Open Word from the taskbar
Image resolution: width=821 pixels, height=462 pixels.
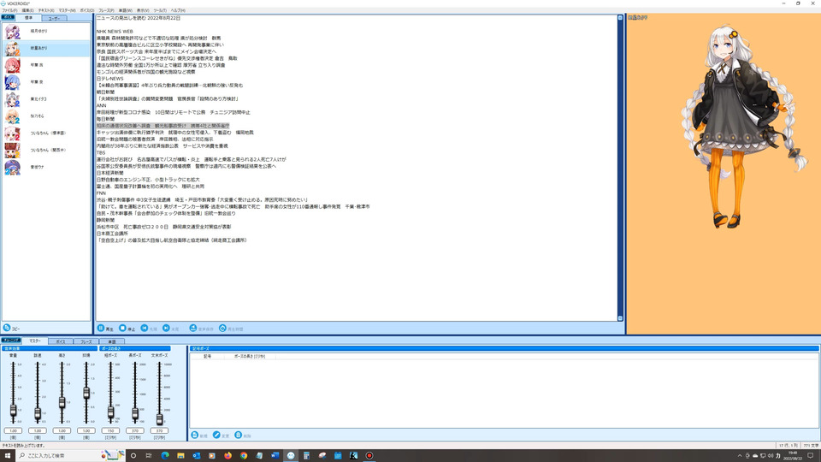275,456
